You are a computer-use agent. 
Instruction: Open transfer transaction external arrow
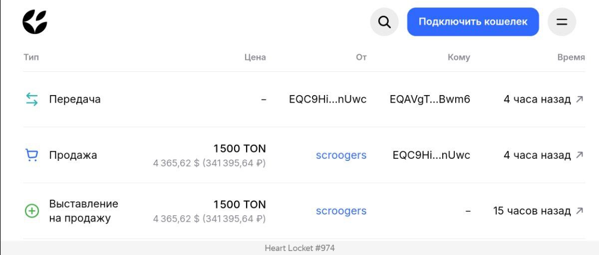click(580, 99)
